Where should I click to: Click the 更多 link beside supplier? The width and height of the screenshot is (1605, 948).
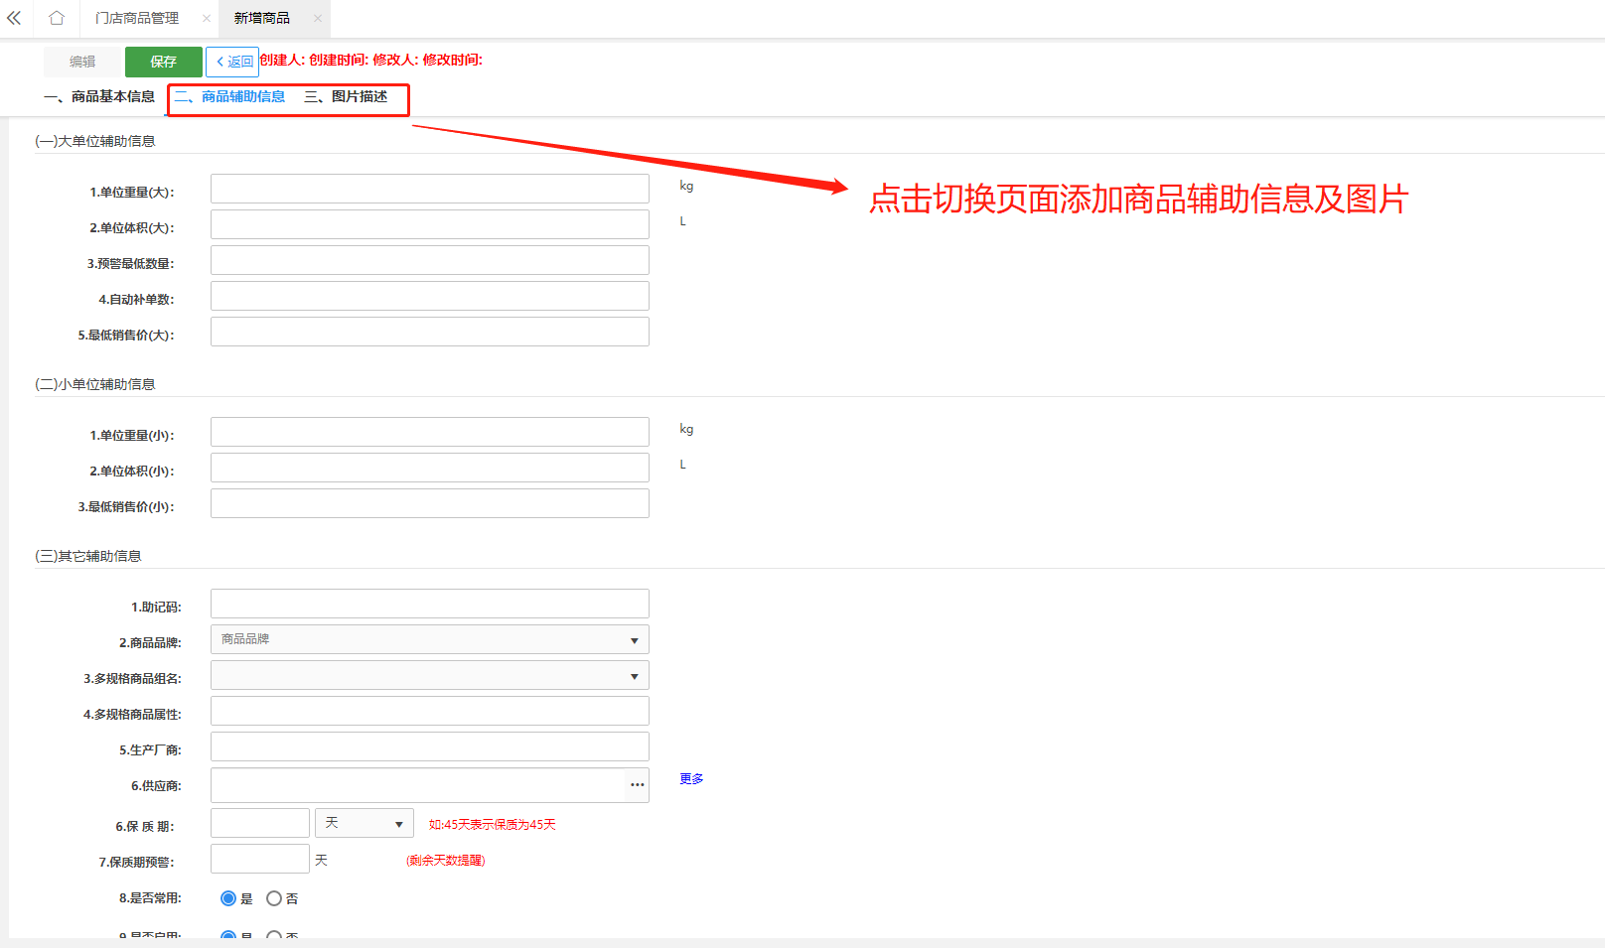[691, 779]
